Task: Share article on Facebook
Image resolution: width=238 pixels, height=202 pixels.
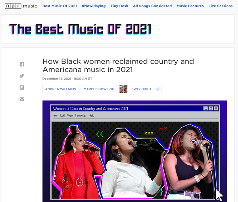Action: pyautogui.click(x=22, y=64)
